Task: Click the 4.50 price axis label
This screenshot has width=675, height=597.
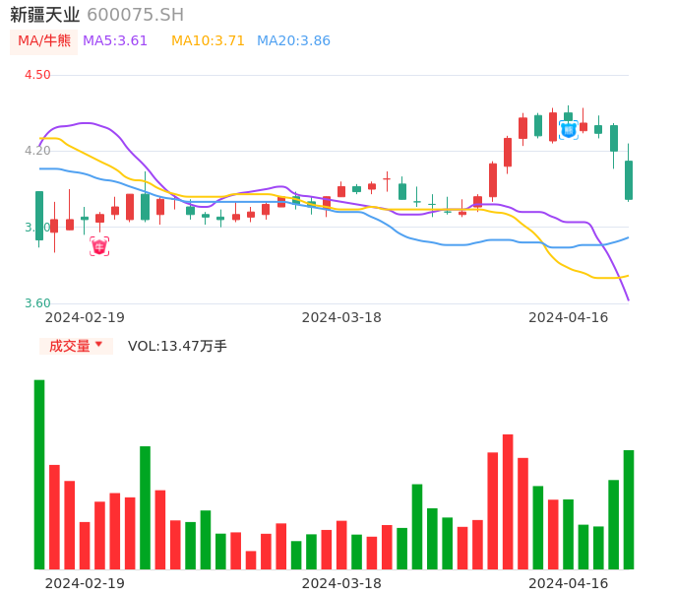Action: (37, 75)
